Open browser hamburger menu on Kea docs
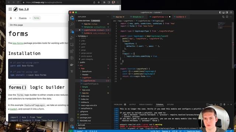This screenshot has height=132, width=236. coord(10,9)
